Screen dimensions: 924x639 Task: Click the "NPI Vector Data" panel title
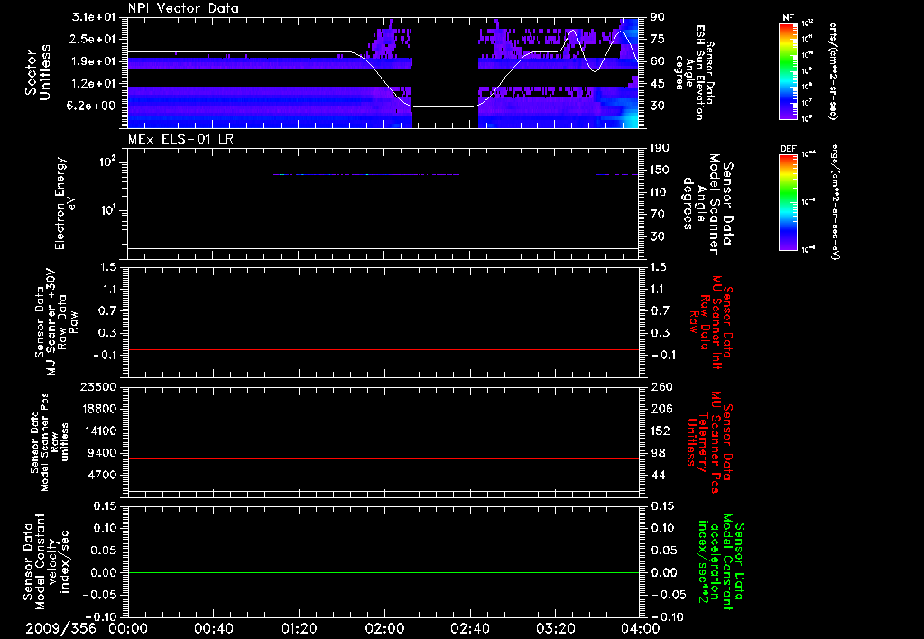[183, 8]
